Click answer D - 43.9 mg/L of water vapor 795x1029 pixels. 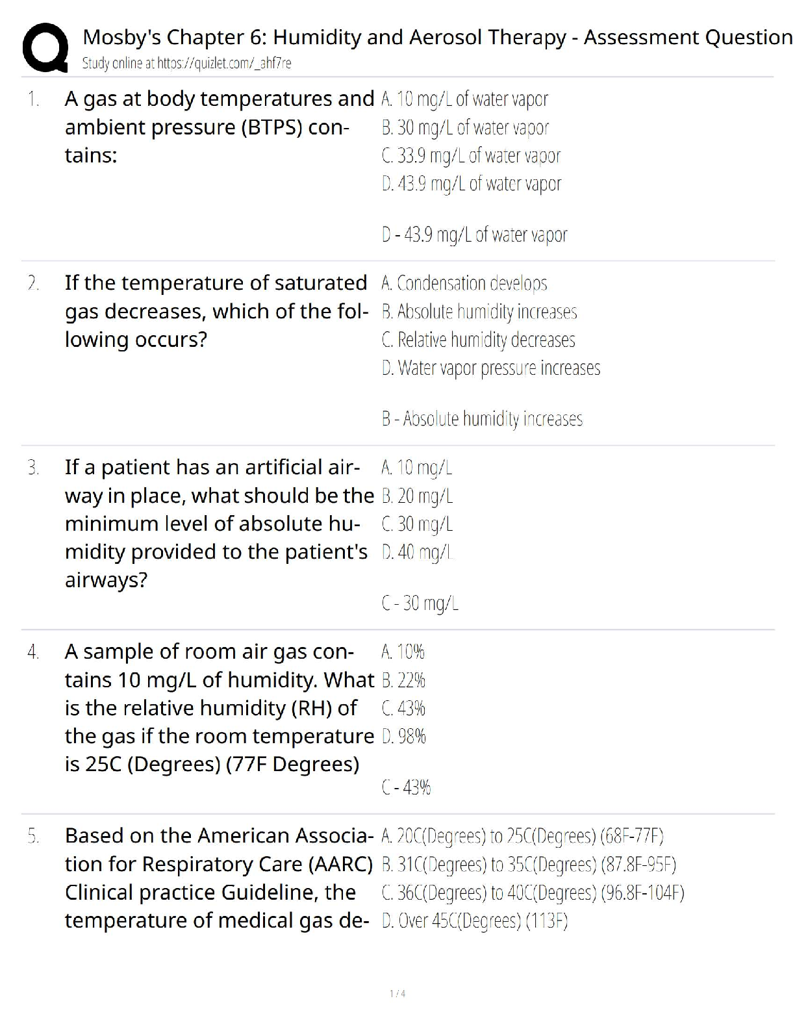click(x=474, y=235)
